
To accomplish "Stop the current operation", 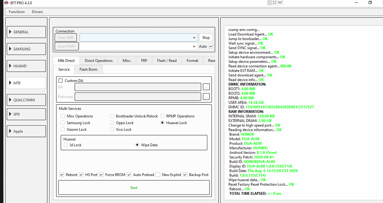I will tap(206, 37).
